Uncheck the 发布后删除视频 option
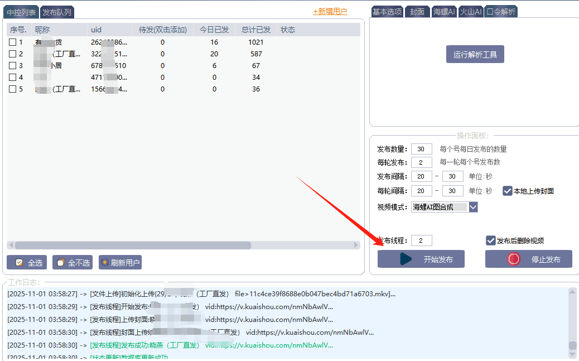The image size is (579, 361). (490, 240)
